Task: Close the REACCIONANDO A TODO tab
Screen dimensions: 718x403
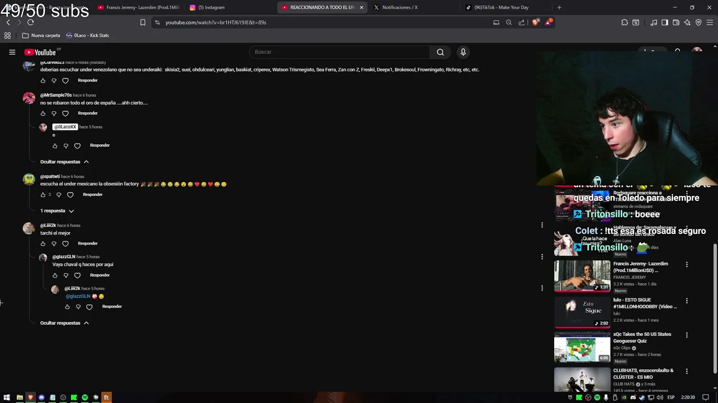Action: click(x=361, y=7)
